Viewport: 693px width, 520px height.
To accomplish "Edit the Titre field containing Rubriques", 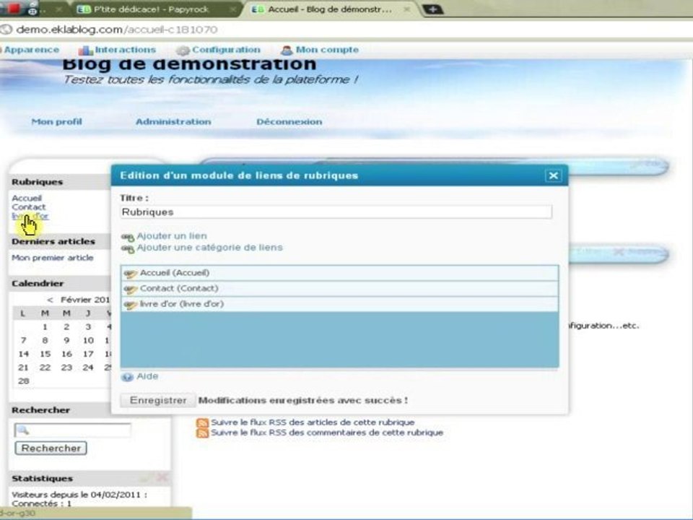I will click(336, 212).
